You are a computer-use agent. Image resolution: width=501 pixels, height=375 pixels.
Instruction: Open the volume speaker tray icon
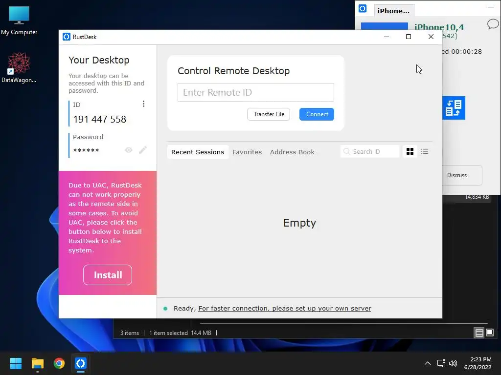(453, 363)
